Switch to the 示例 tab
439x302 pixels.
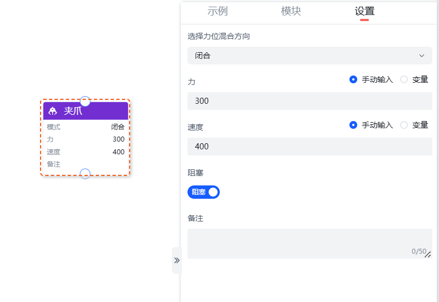tap(218, 11)
